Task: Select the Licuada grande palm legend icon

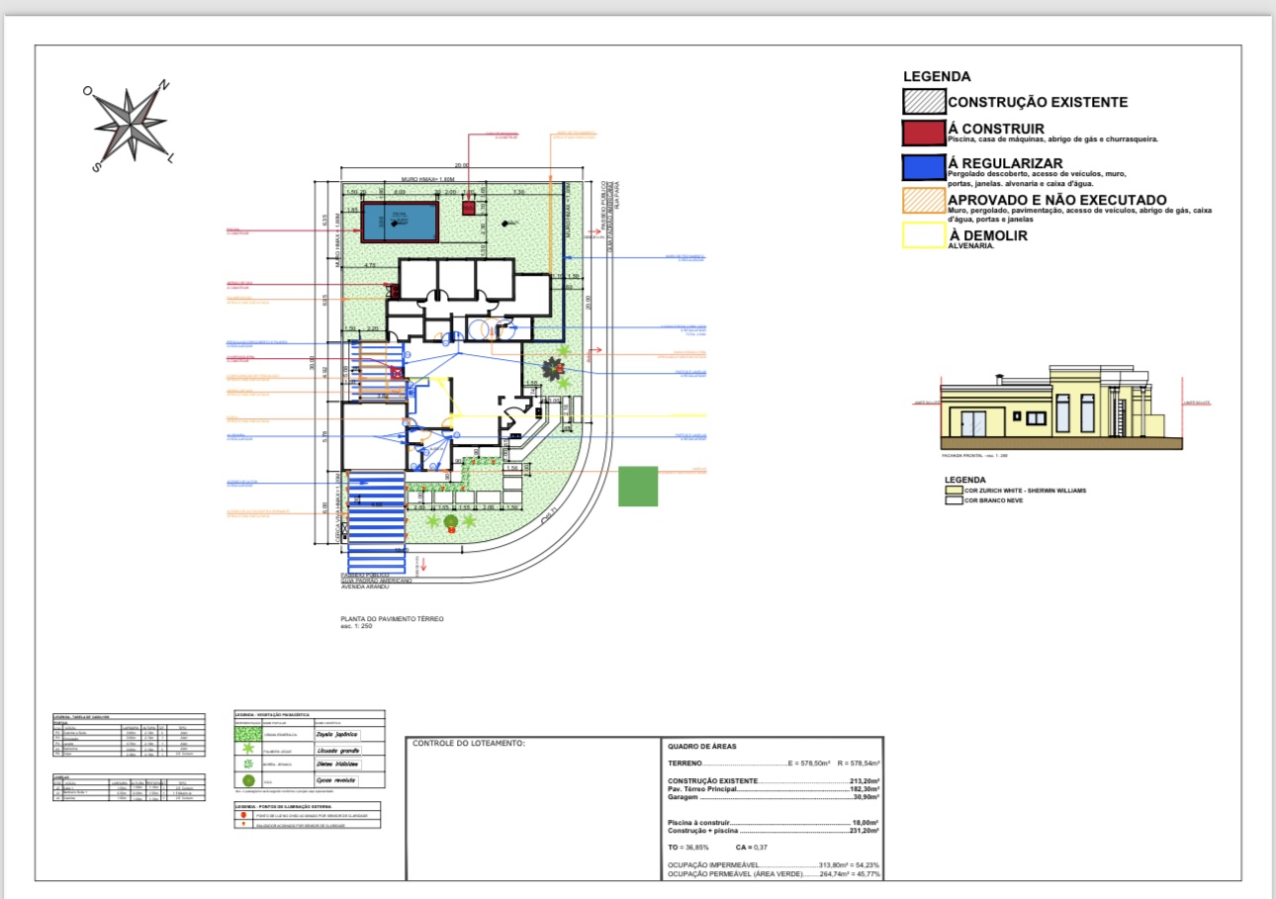Action: click(250, 750)
